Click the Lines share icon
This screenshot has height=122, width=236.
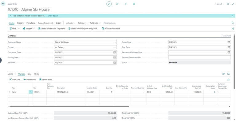[x=223, y=74]
